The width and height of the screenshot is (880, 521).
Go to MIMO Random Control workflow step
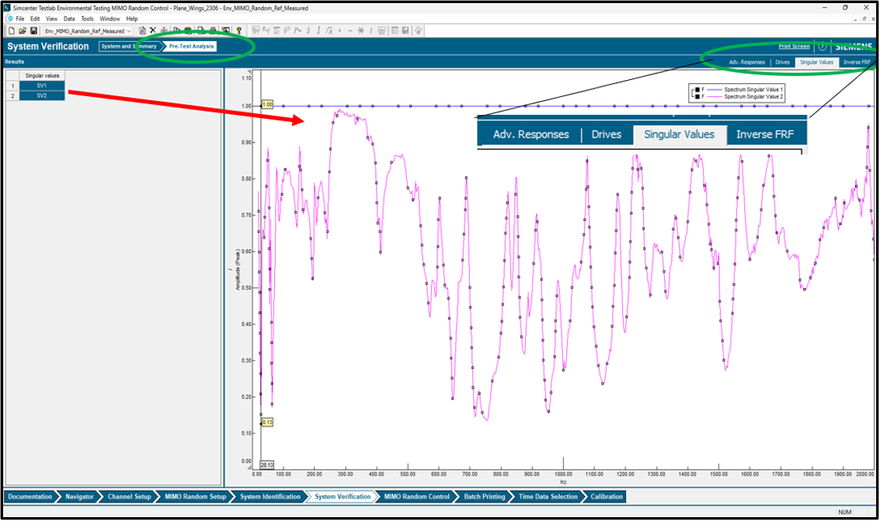point(416,497)
